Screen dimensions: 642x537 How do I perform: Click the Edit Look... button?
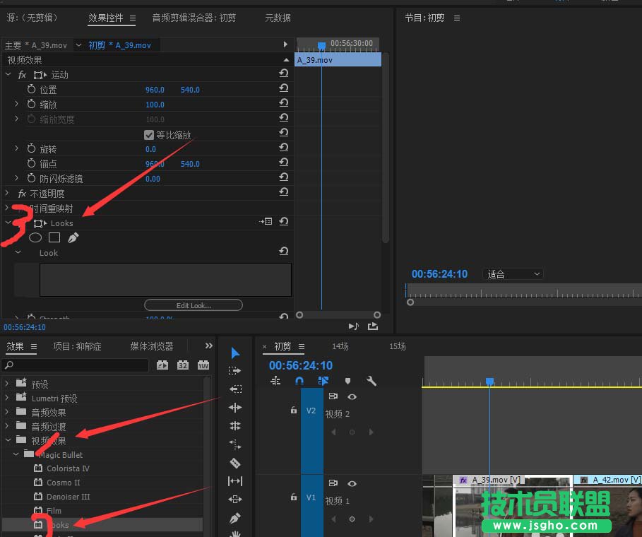[x=193, y=305]
